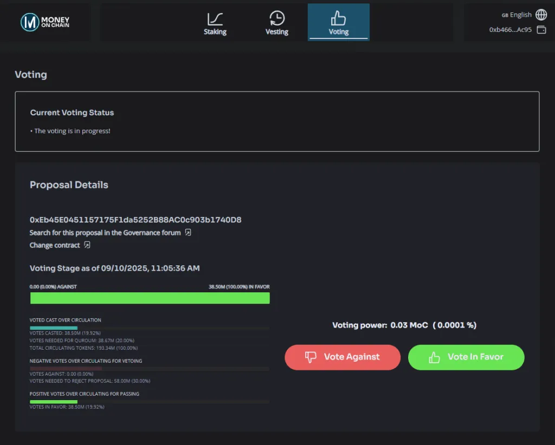555x445 pixels.
Task: Click the positive votes for passing bar
Action: pos(150,402)
